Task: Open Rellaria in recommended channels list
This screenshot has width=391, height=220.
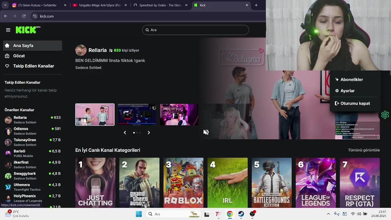Action: (x=32, y=120)
